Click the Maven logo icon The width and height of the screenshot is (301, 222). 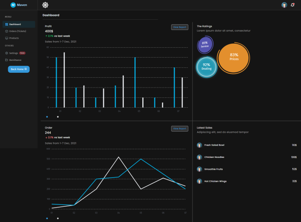13,5
